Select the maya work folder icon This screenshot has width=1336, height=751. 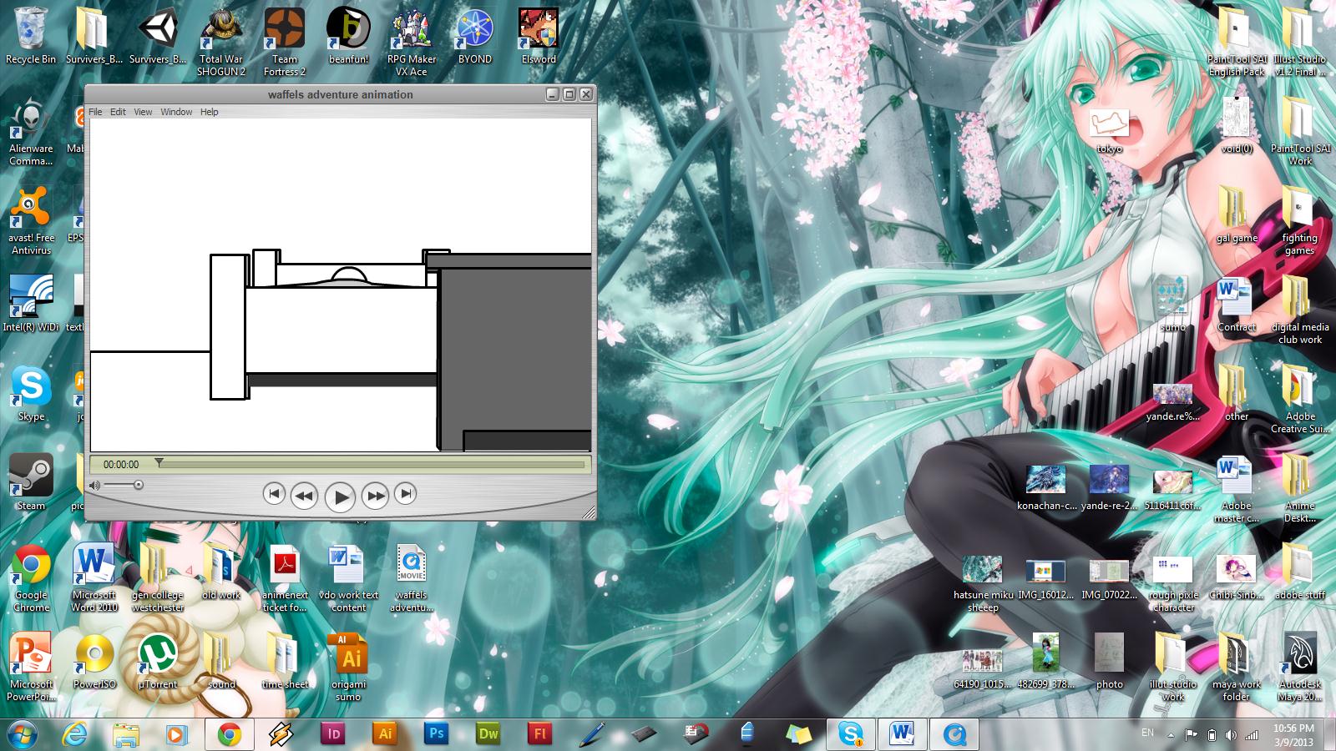(1237, 667)
